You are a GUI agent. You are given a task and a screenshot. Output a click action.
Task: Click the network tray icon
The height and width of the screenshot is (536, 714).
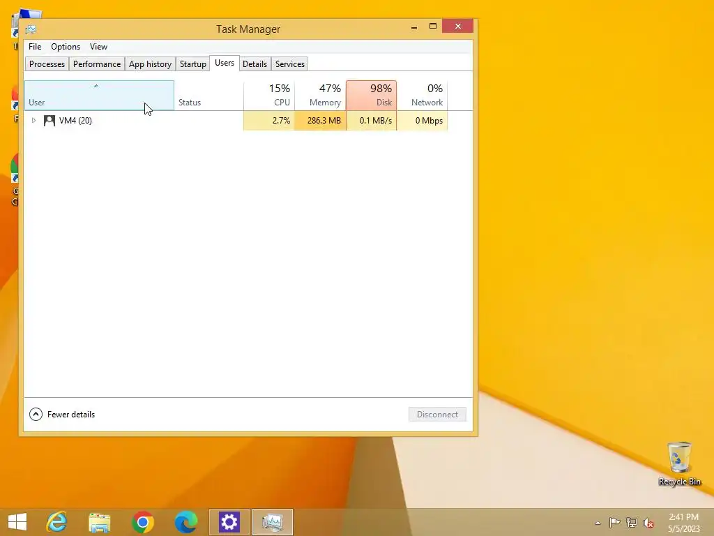(x=632, y=523)
